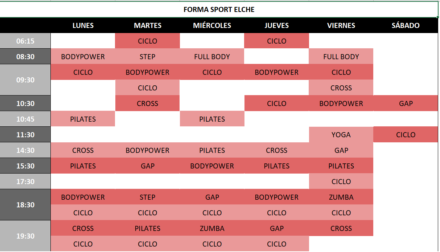440x252 pixels.
Task: Select Tuesday's STEP class at 08:30
Action: [x=148, y=57]
